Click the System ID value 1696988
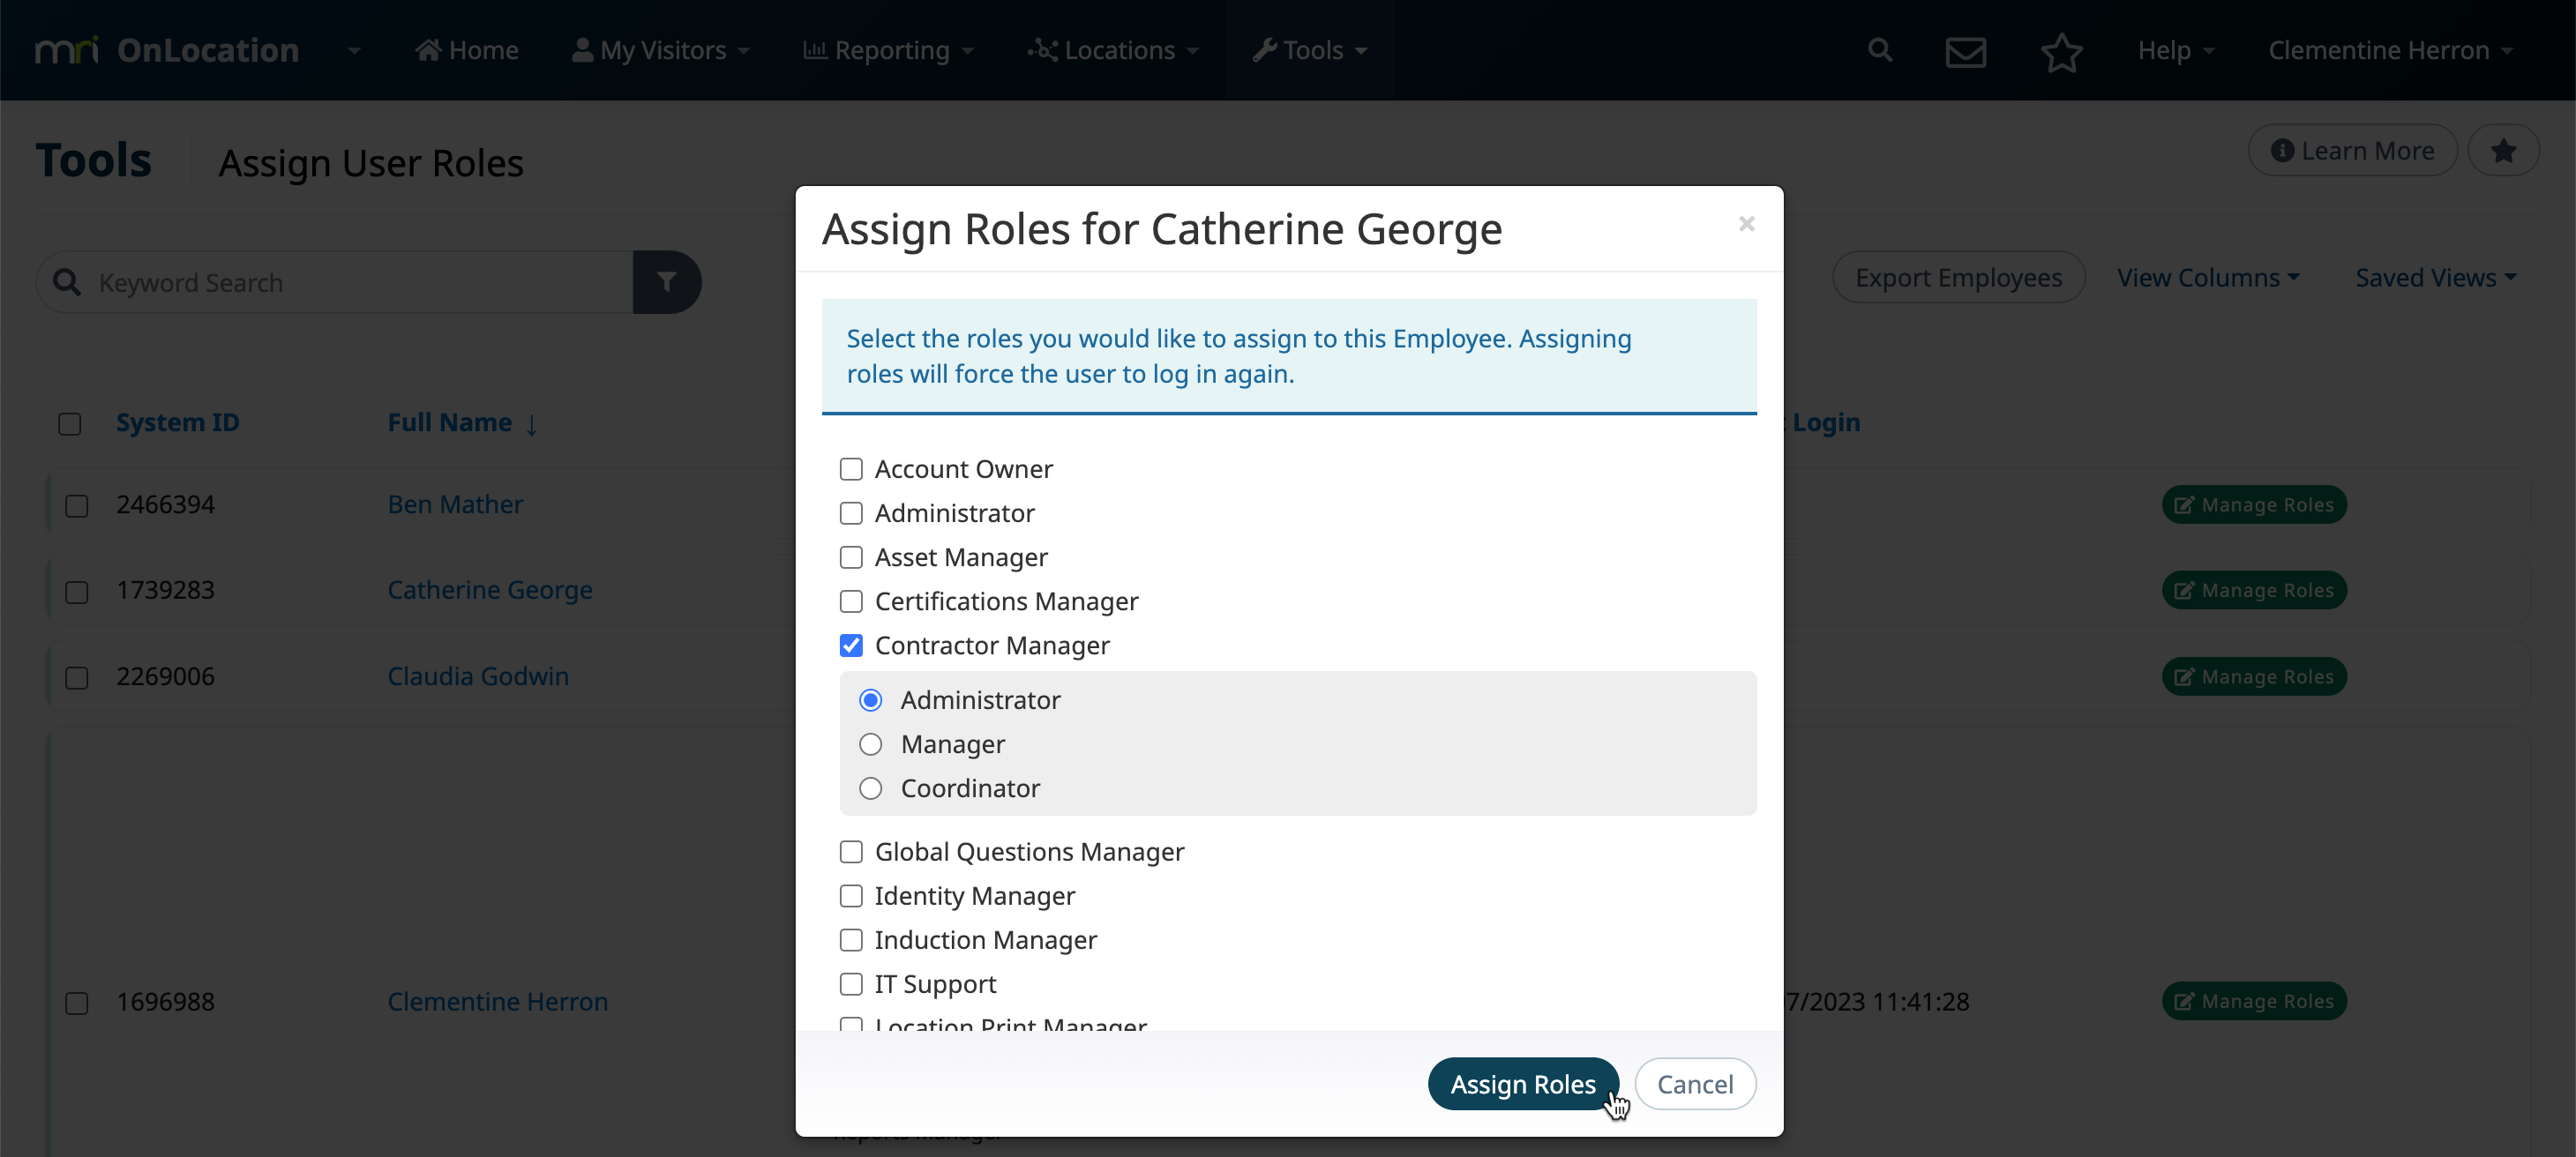Screen dimensions: 2576x1157 [165, 1001]
